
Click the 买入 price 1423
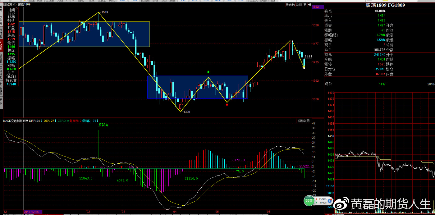tap(382, 21)
